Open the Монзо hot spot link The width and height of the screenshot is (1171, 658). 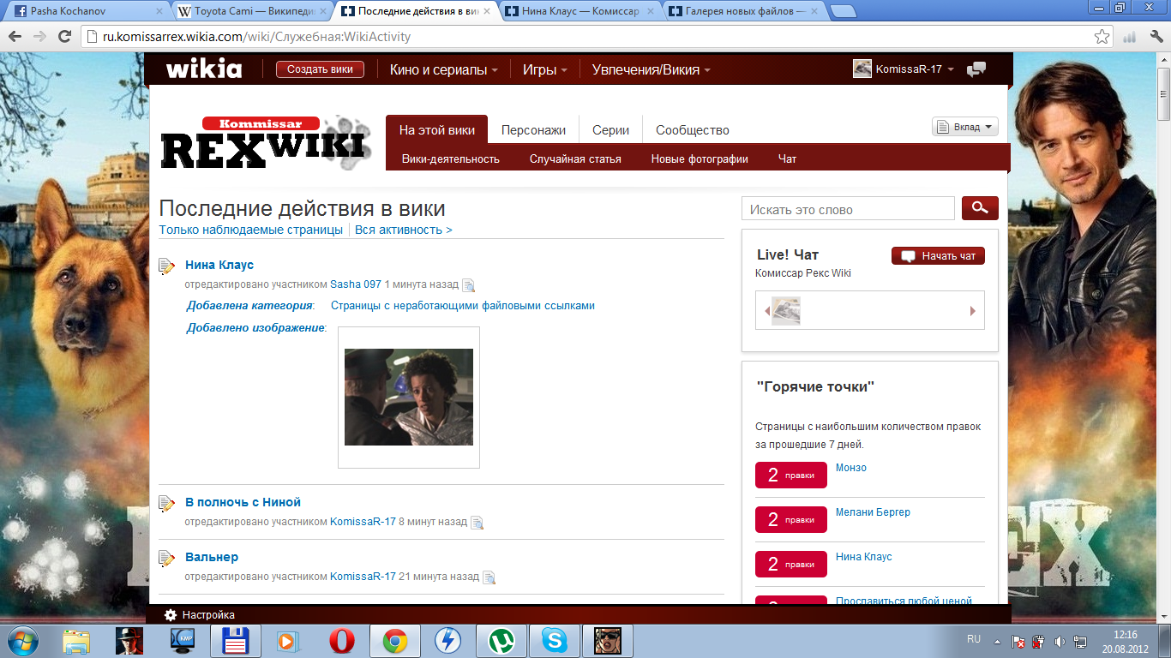(851, 468)
